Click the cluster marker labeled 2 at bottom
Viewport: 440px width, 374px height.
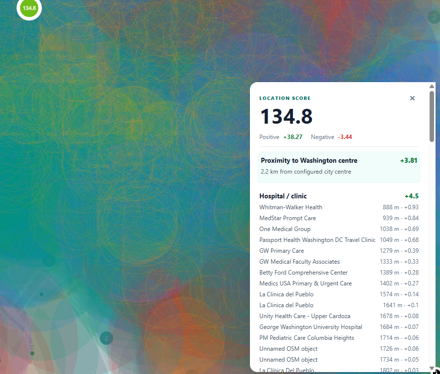[x=106, y=338]
